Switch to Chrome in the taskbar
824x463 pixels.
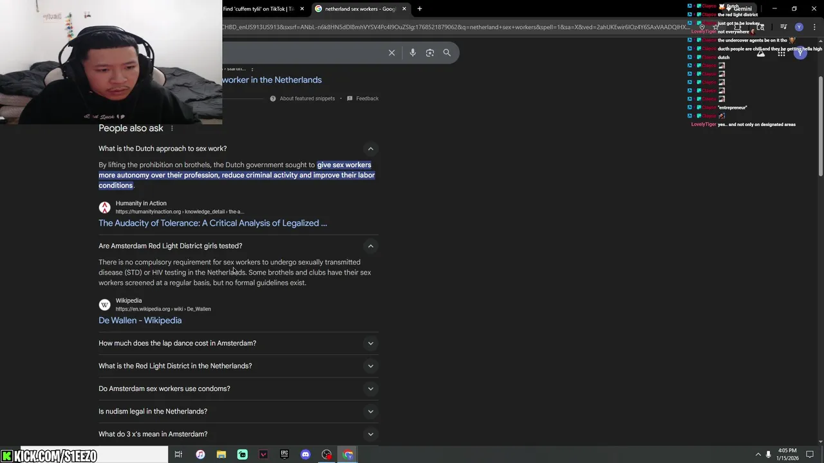pyautogui.click(x=348, y=455)
